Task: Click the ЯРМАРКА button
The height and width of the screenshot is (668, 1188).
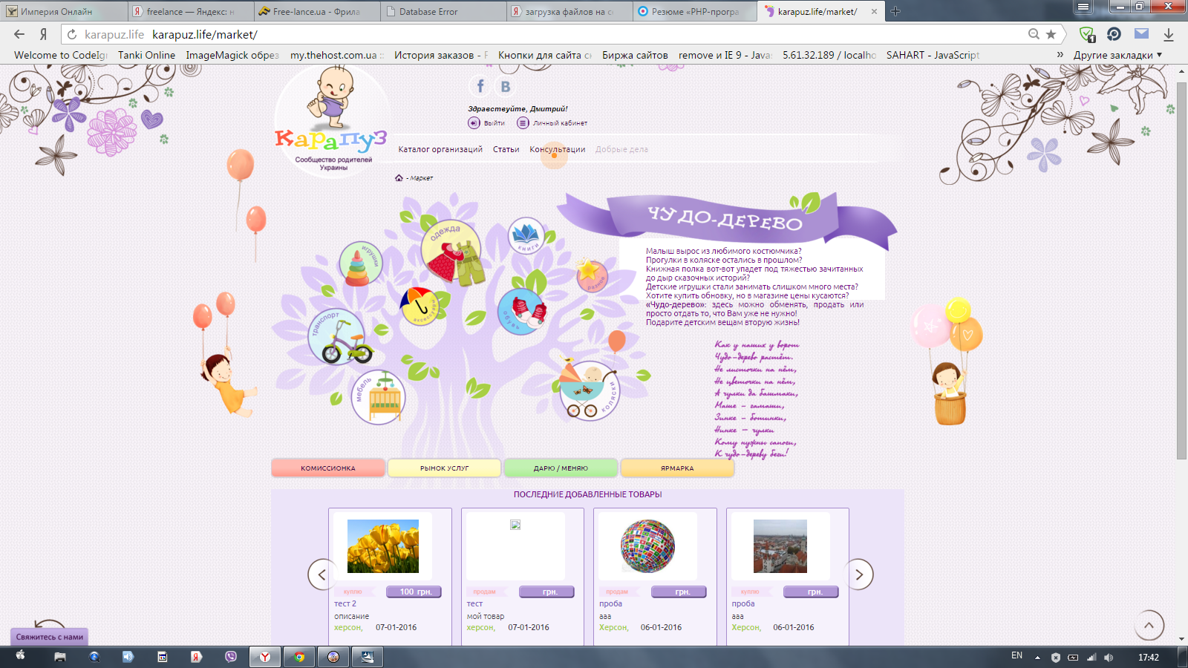Action: (677, 468)
